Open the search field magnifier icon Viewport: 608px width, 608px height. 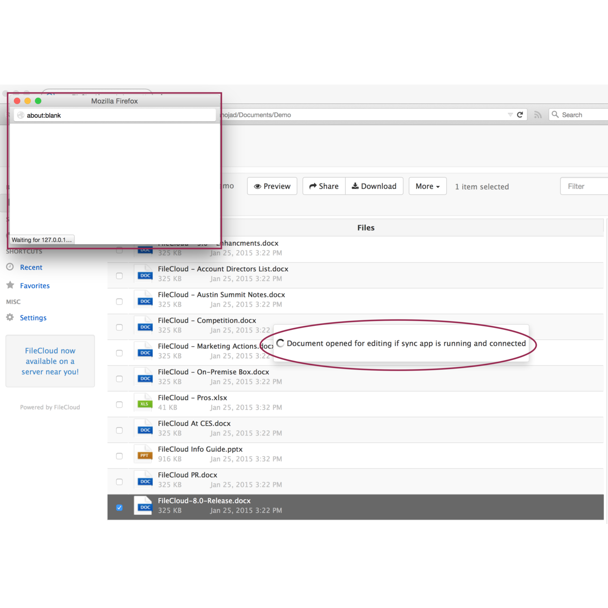[x=555, y=114]
